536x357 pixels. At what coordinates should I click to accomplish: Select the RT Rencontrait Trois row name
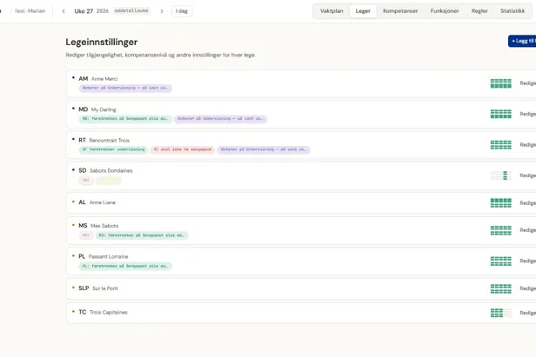(x=104, y=140)
